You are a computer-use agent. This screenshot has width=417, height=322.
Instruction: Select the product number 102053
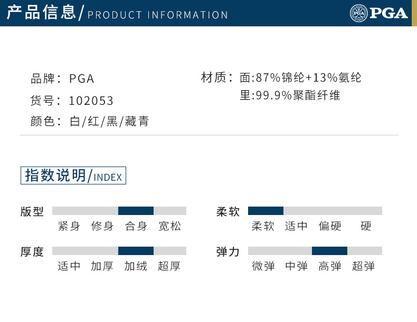pyautogui.click(x=91, y=101)
